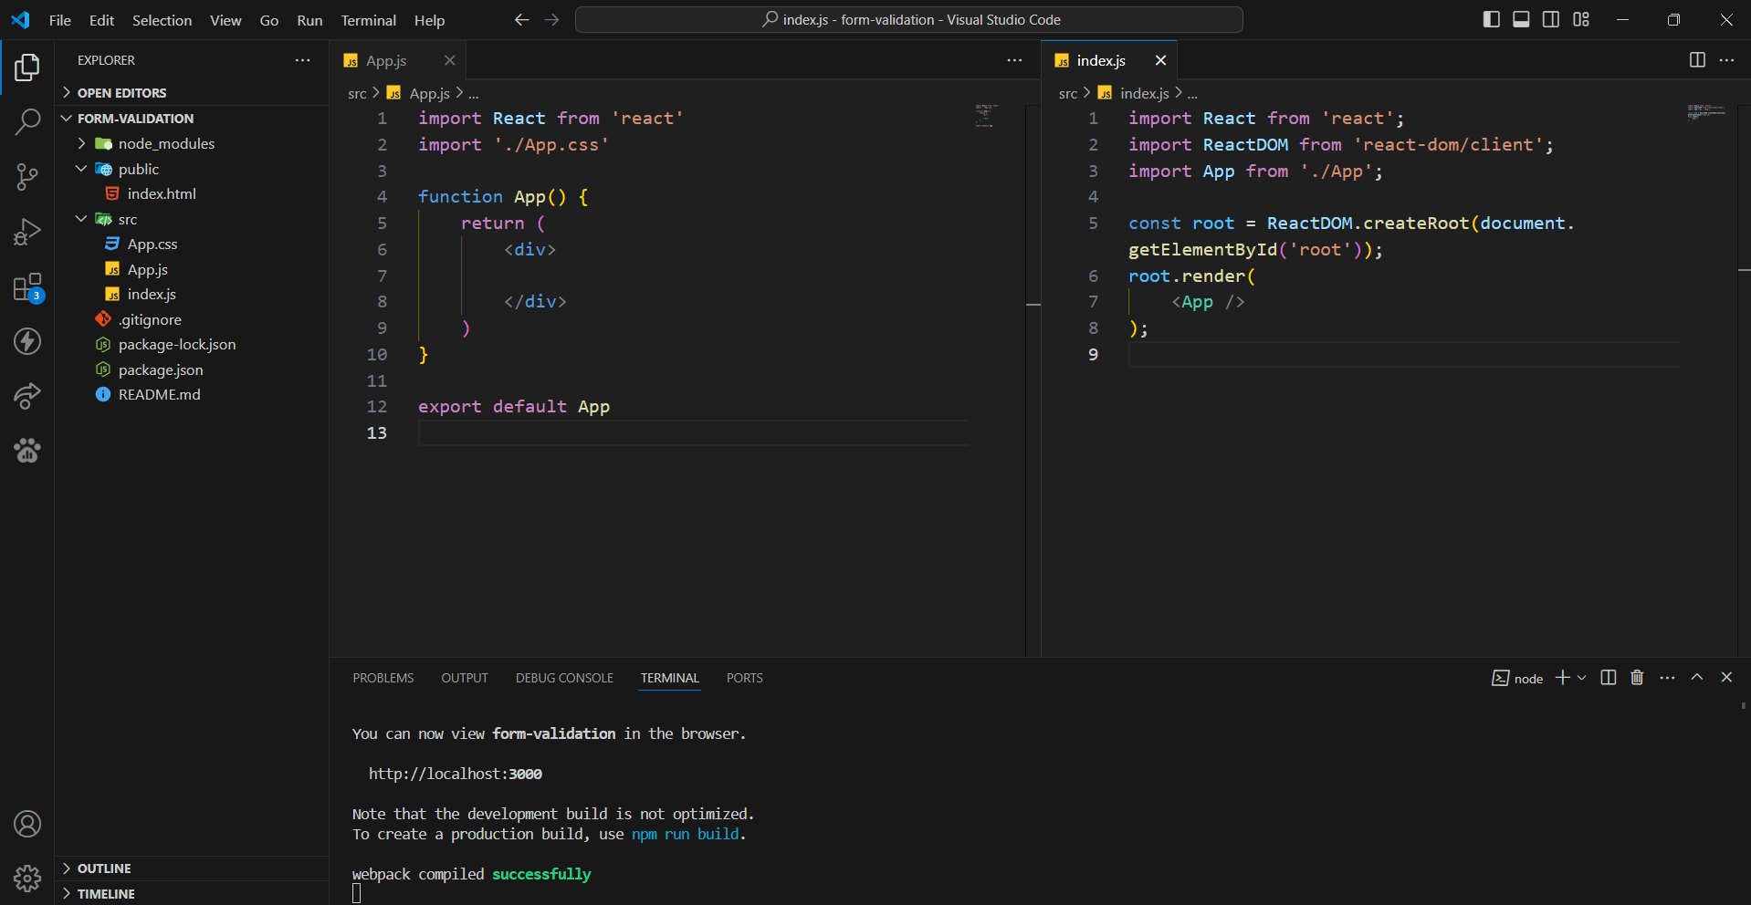Open the launch profile dropdown next to plus

click(1582, 678)
